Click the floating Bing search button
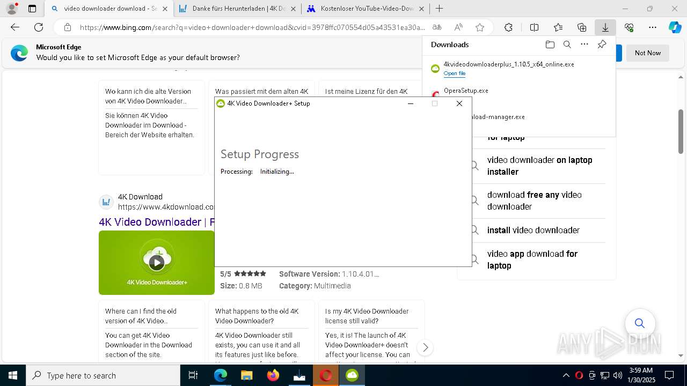The height and width of the screenshot is (386, 687). coord(639,323)
